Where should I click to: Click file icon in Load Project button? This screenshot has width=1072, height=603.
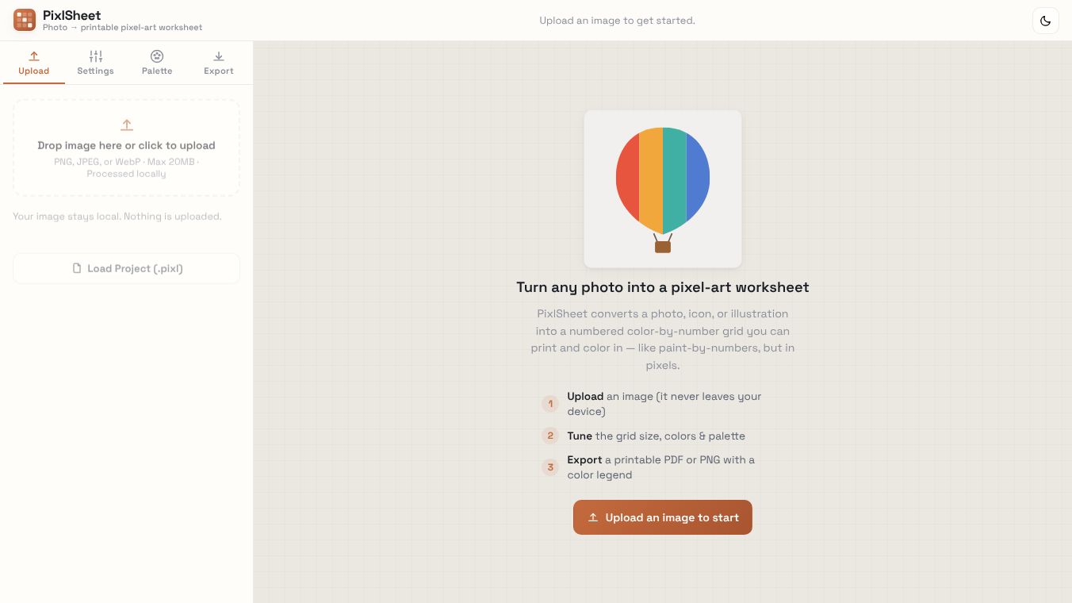[x=77, y=268]
